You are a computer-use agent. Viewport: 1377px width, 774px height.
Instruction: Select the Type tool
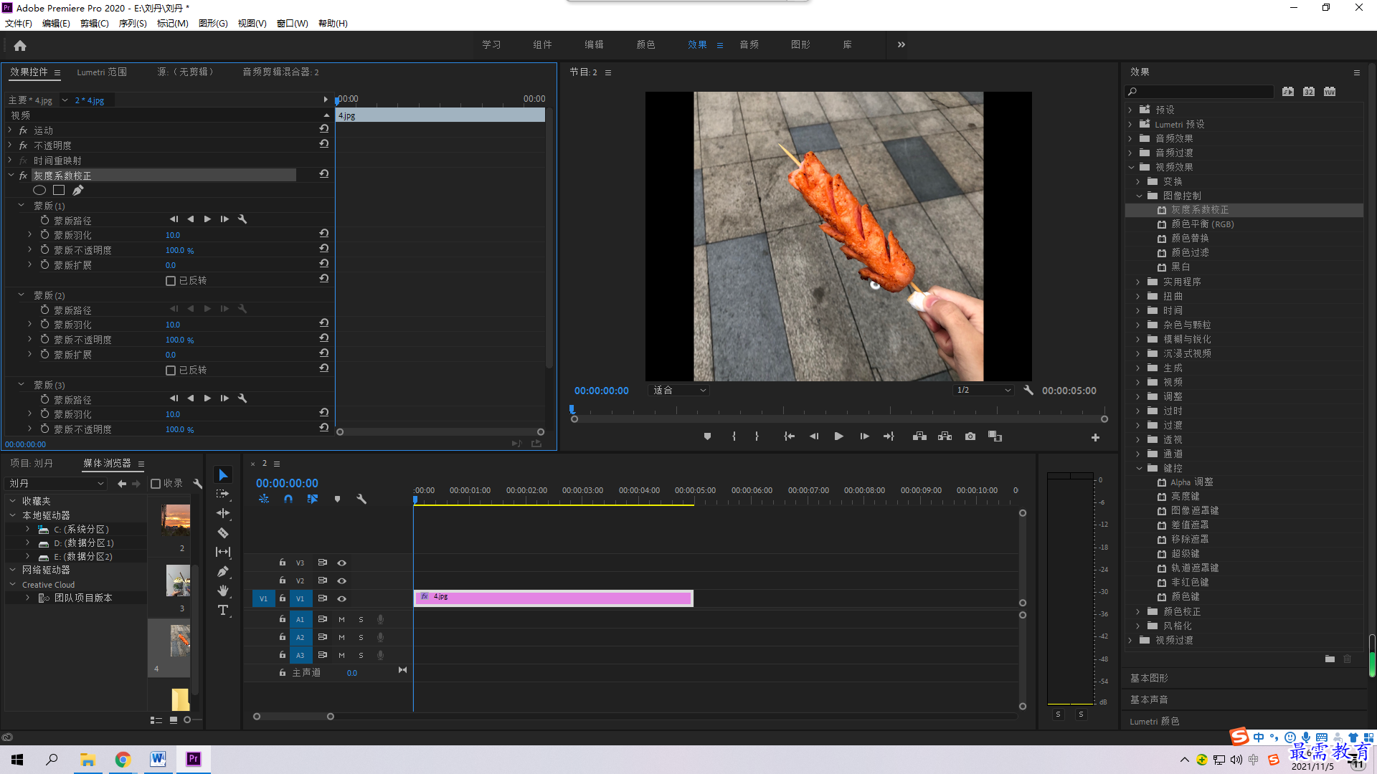tap(223, 610)
